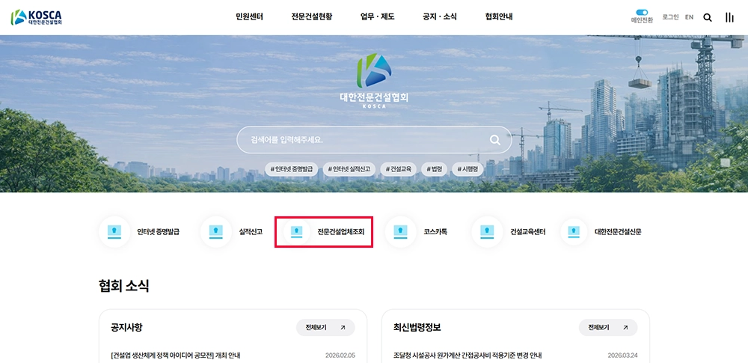This screenshot has height=363, width=748.
Task: Click the 실적신고 shortcut icon
Action: tap(216, 232)
